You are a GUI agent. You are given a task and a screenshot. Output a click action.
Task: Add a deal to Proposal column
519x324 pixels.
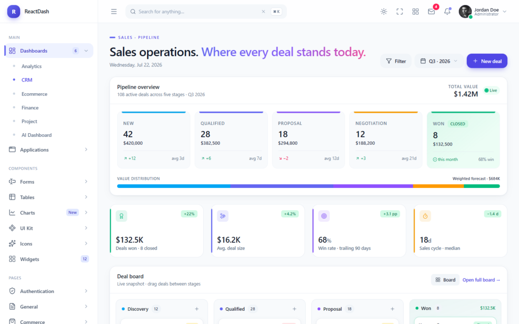click(x=392, y=309)
